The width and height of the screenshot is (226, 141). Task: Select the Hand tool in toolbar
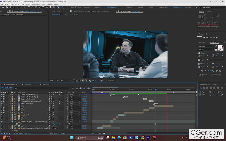click(10, 7)
